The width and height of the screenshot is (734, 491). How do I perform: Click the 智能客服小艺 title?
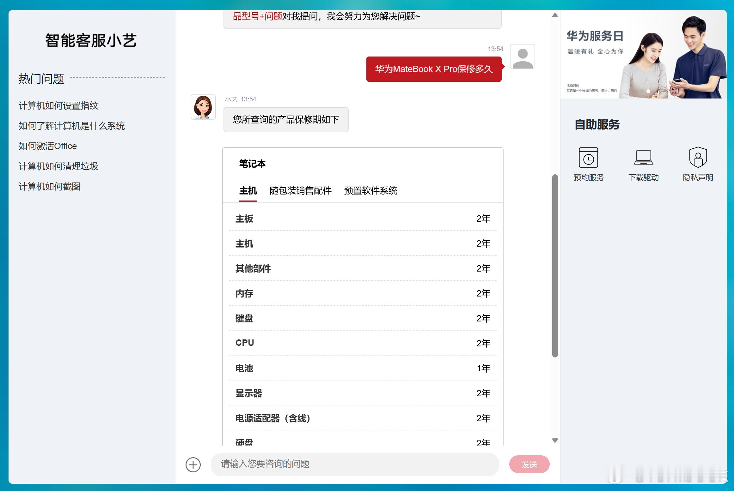tap(91, 40)
